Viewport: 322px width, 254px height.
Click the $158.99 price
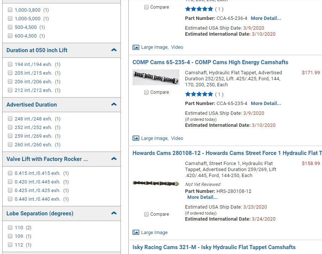(311, 164)
